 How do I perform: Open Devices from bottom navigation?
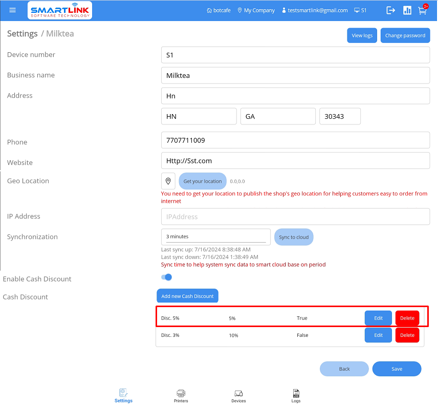(238, 396)
